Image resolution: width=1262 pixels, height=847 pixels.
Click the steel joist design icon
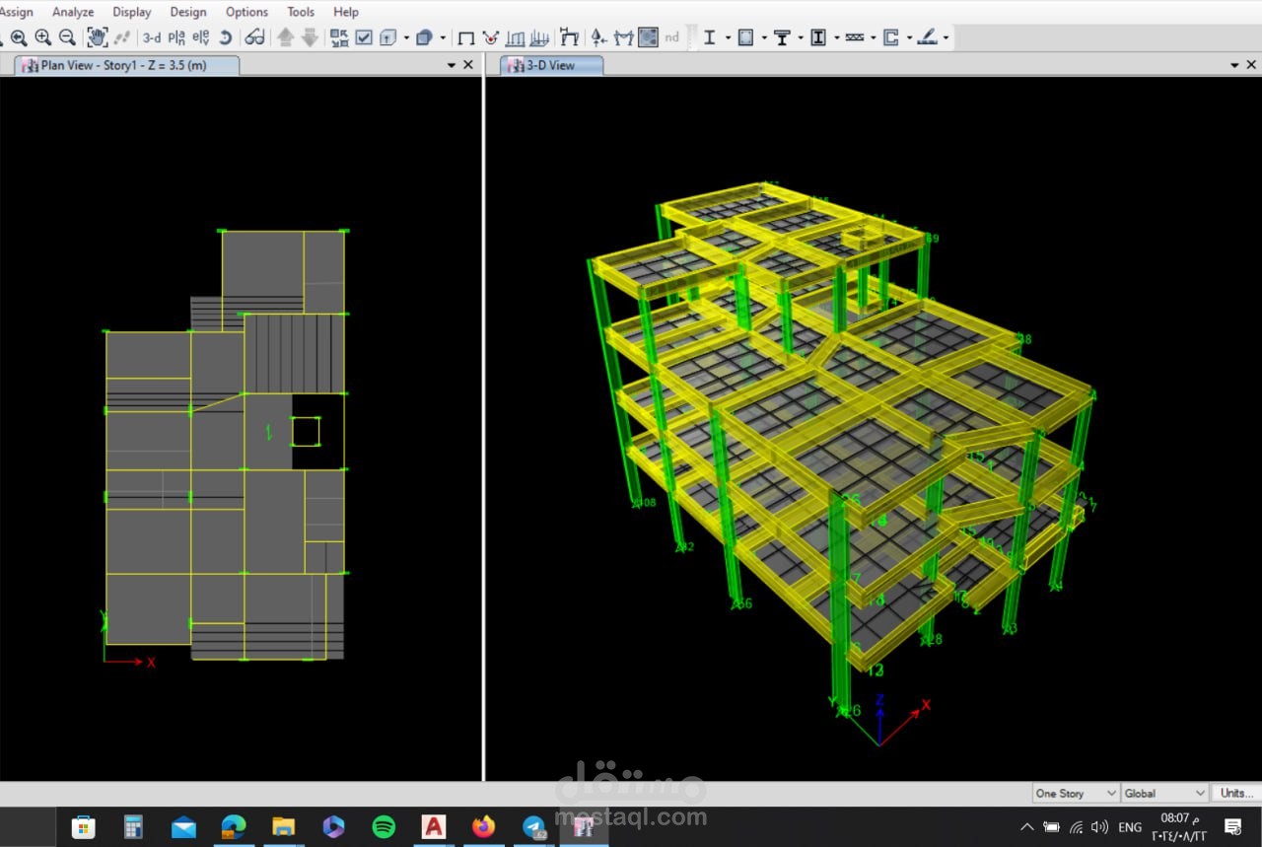click(855, 37)
